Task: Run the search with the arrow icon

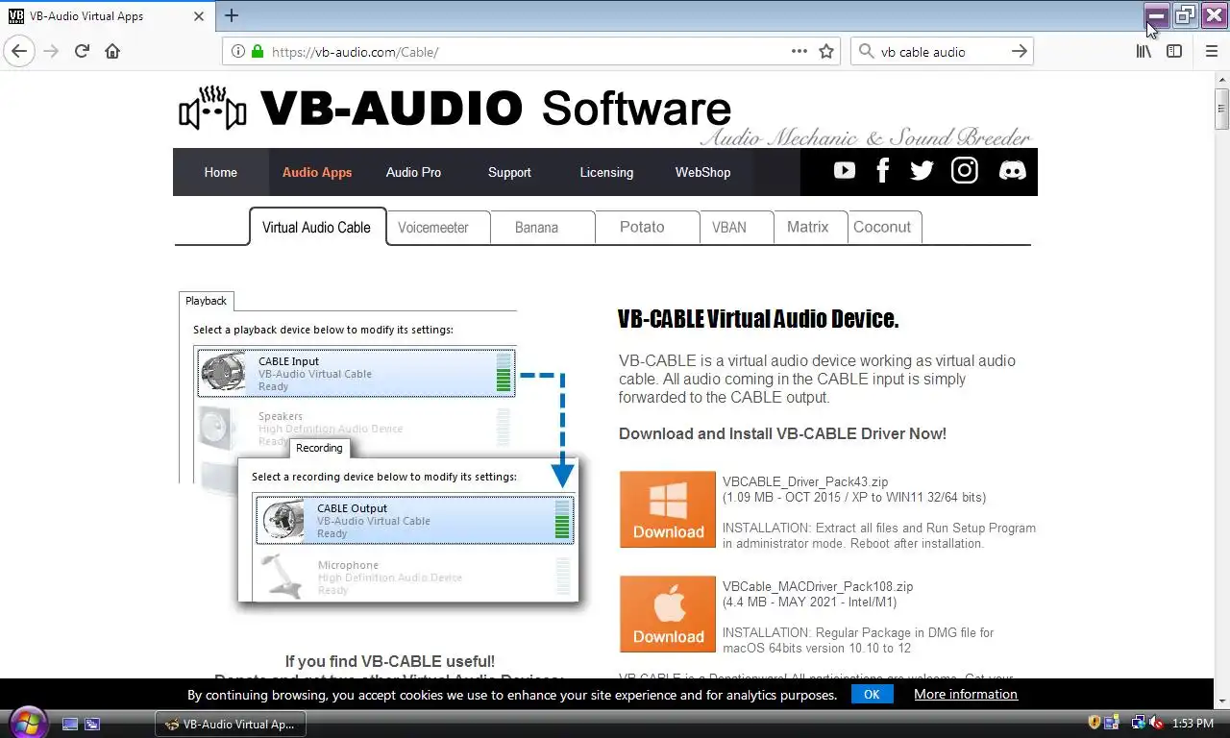Action: 1020,52
